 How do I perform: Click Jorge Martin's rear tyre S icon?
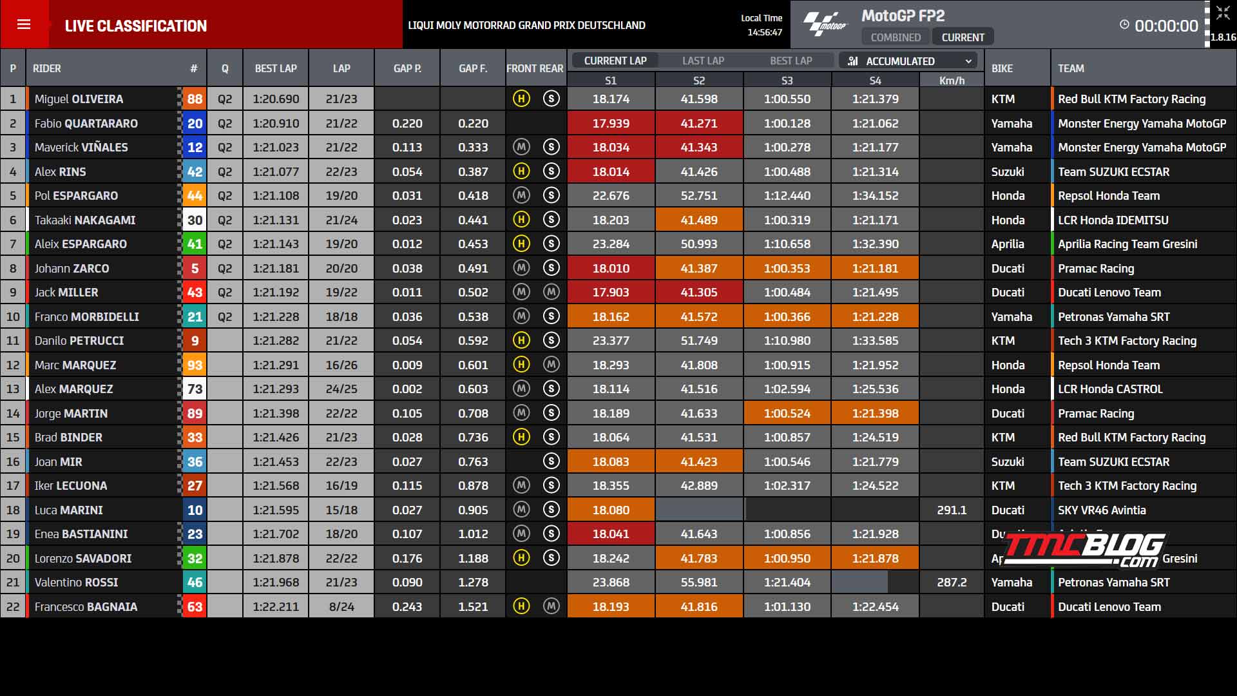tap(551, 413)
